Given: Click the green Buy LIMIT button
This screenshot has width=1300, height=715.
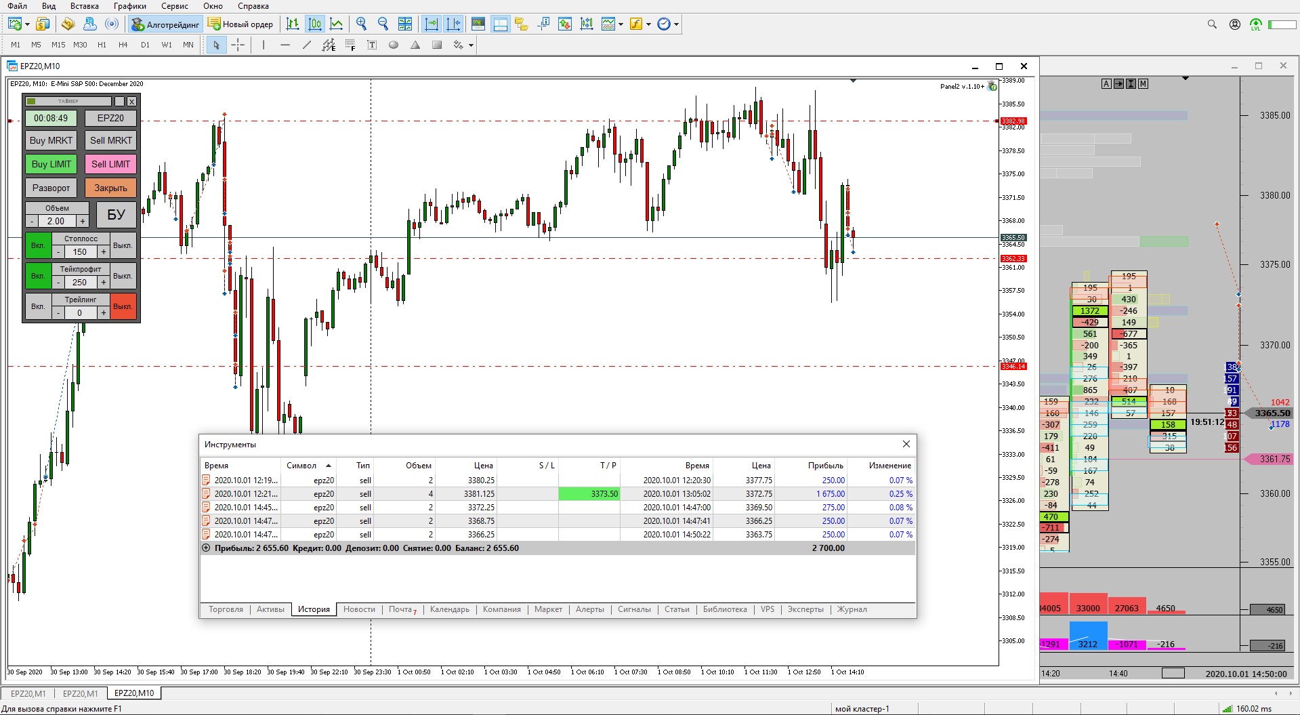Looking at the screenshot, I should 51,164.
